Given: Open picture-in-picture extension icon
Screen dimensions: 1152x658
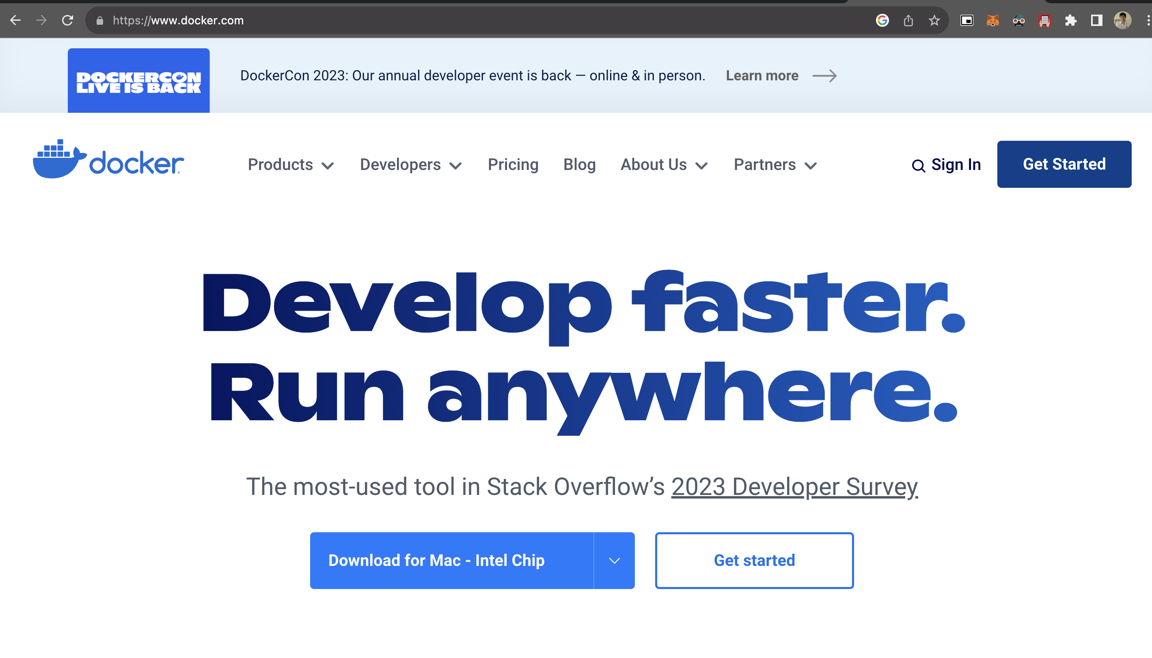Looking at the screenshot, I should point(966,20).
